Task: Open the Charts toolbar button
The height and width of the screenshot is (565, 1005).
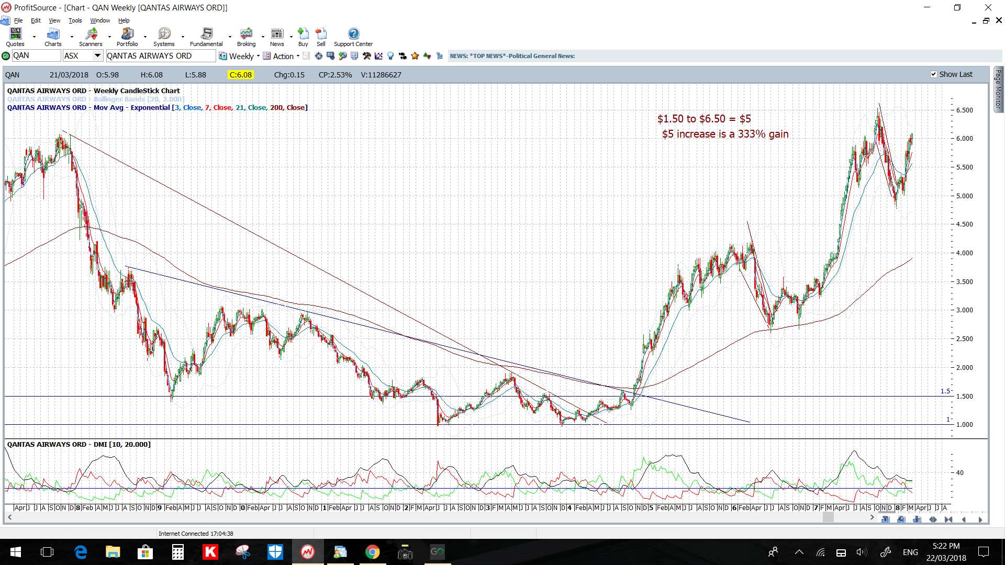Action: (53, 37)
